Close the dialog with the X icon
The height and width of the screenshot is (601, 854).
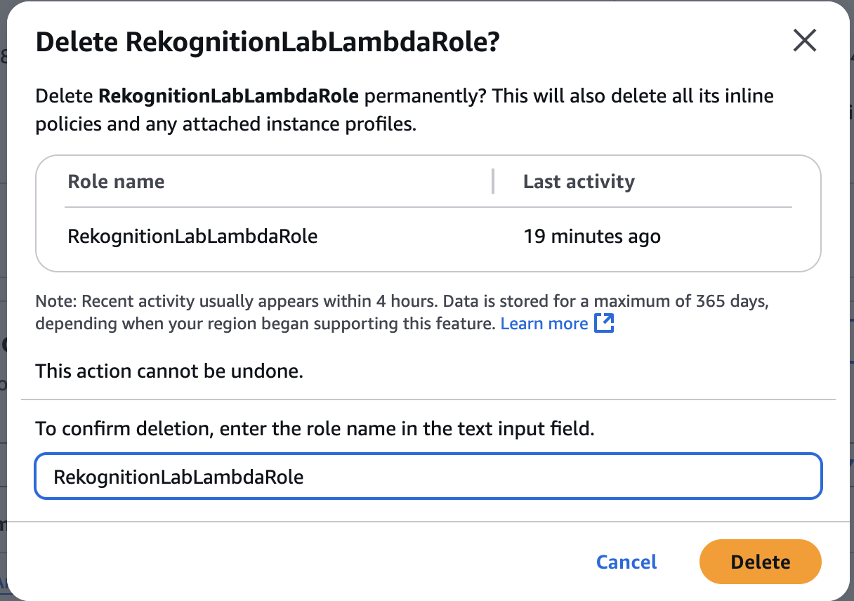point(804,41)
